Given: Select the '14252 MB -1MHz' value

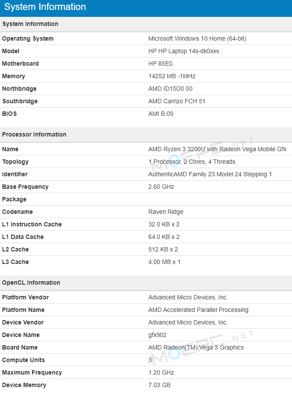Looking at the screenshot, I should (x=172, y=76).
